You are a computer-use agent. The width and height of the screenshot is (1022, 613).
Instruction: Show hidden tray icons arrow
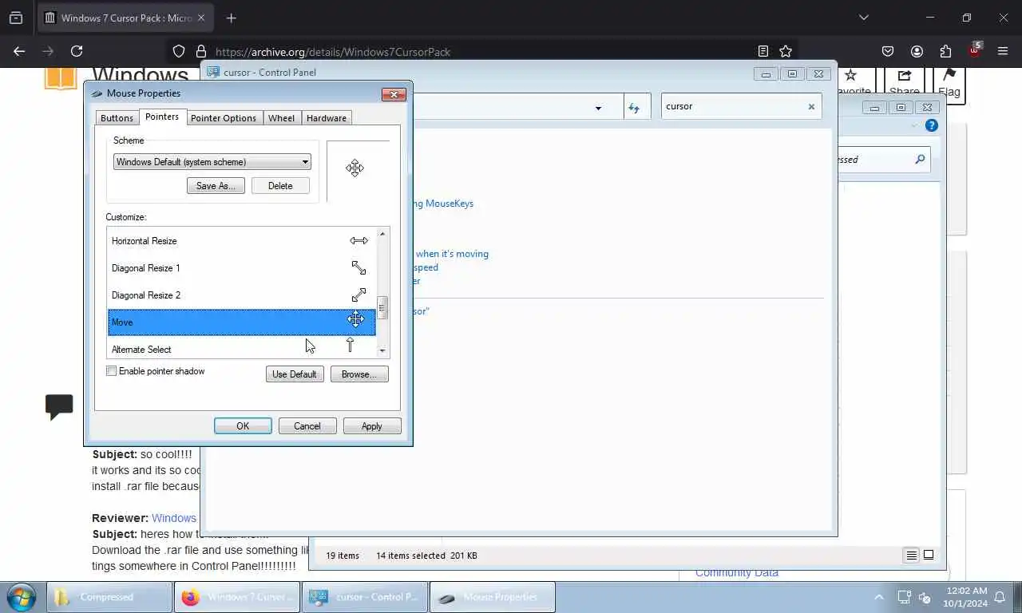[879, 597]
